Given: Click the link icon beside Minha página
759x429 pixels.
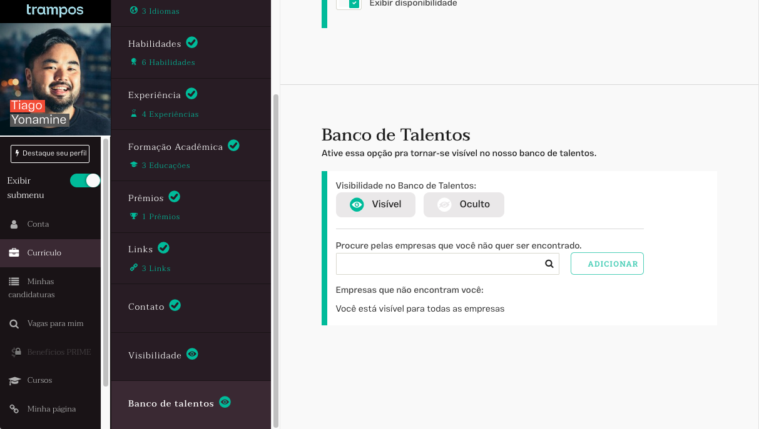Looking at the screenshot, I should [x=14, y=409].
